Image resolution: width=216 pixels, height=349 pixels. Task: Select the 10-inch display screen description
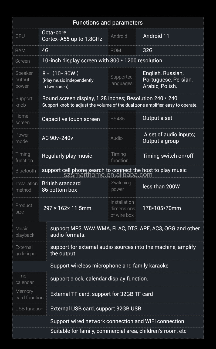(x=102, y=61)
